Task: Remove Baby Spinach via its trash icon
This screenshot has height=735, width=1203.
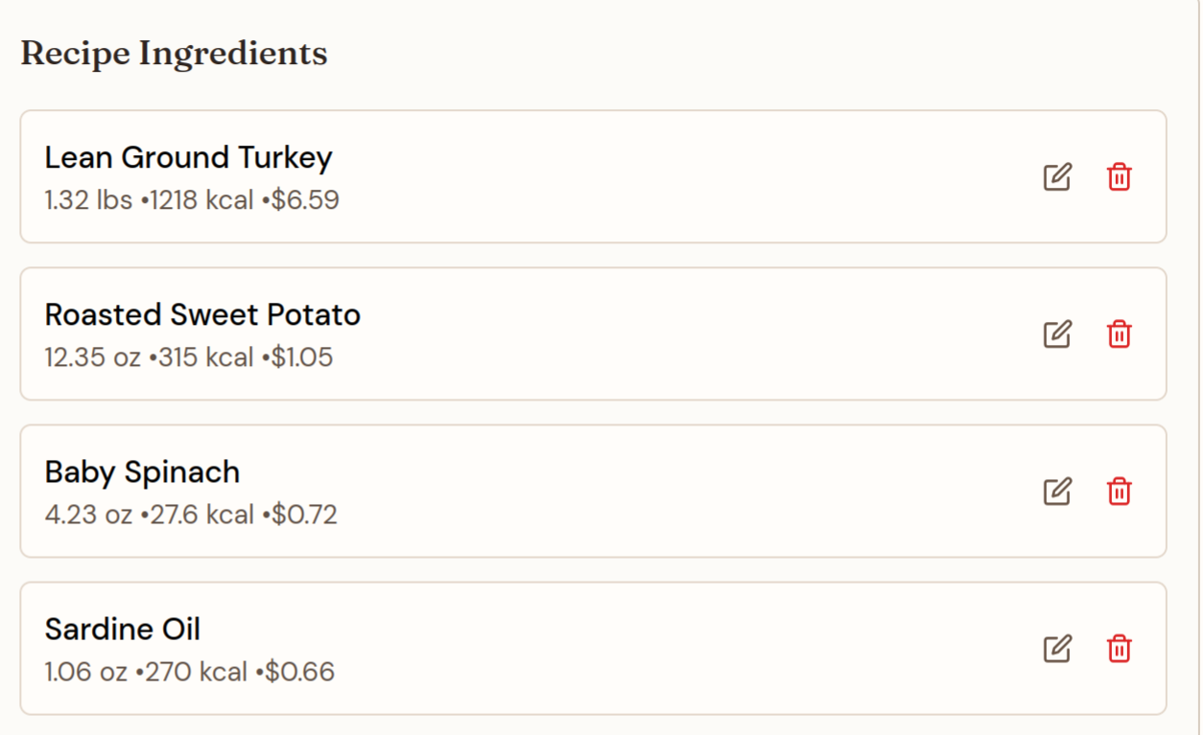Action: tap(1118, 492)
